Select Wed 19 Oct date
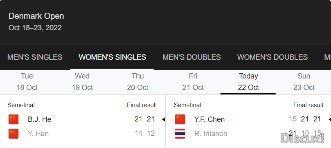 (x=82, y=82)
